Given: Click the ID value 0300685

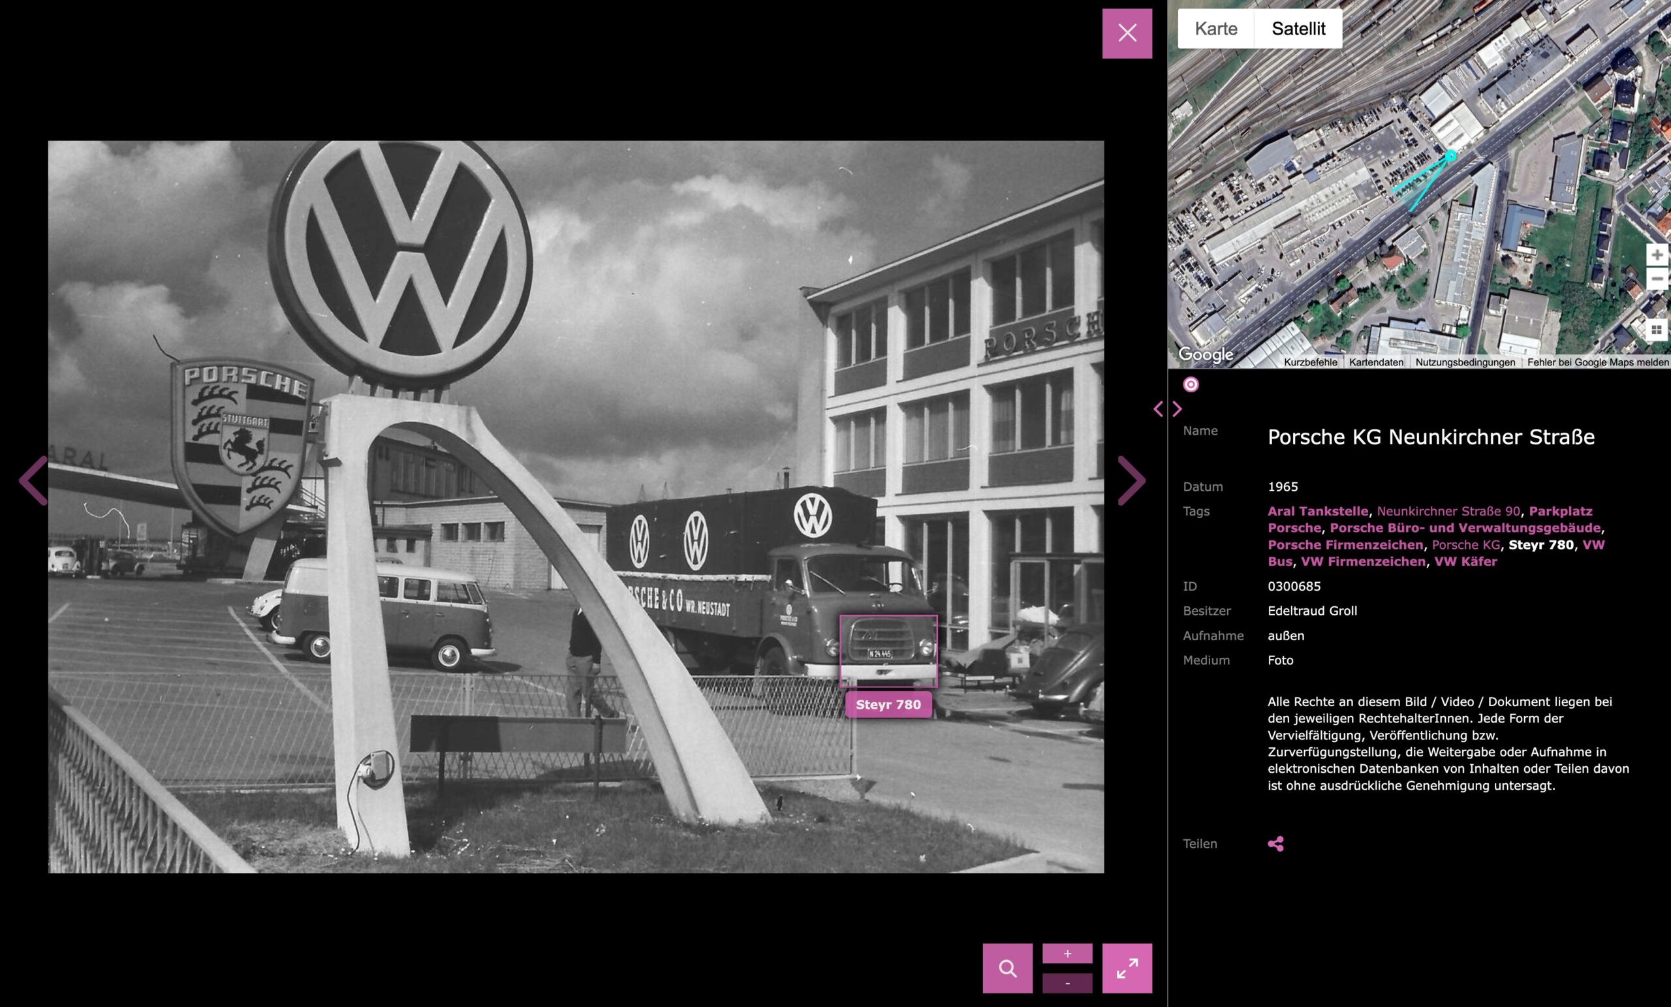Looking at the screenshot, I should (x=1294, y=586).
